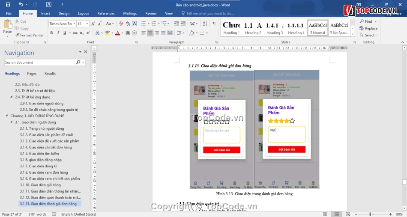Toggle Italic formatting
Image resolution: width=407 pixels, height=217 pixels.
(59, 33)
